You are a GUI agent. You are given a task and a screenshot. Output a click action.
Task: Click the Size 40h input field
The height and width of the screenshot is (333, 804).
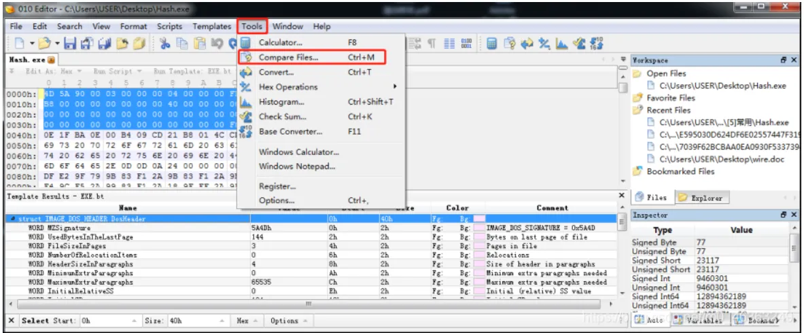coord(197,321)
